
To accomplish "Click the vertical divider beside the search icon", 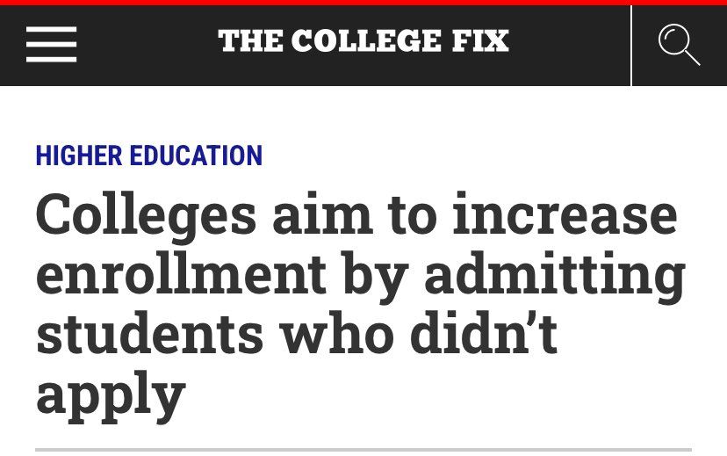I will tap(631, 45).
